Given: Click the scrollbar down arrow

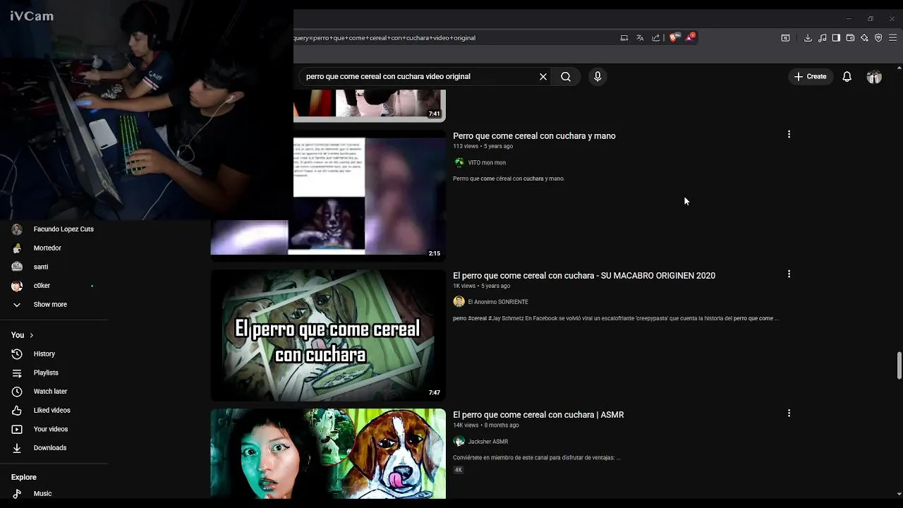Looking at the screenshot, I should [899, 495].
